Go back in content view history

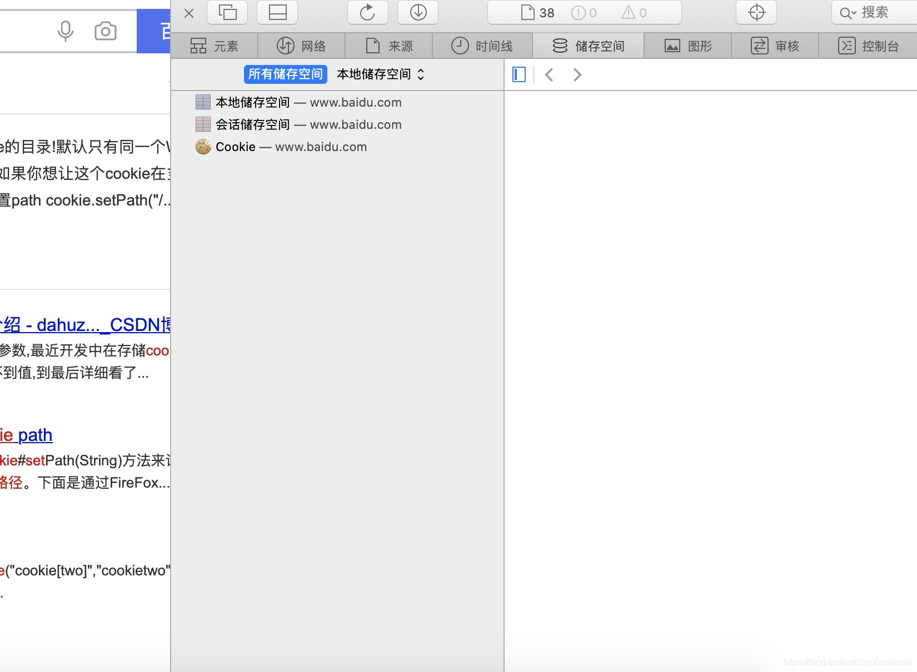pyautogui.click(x=549, y=74)
